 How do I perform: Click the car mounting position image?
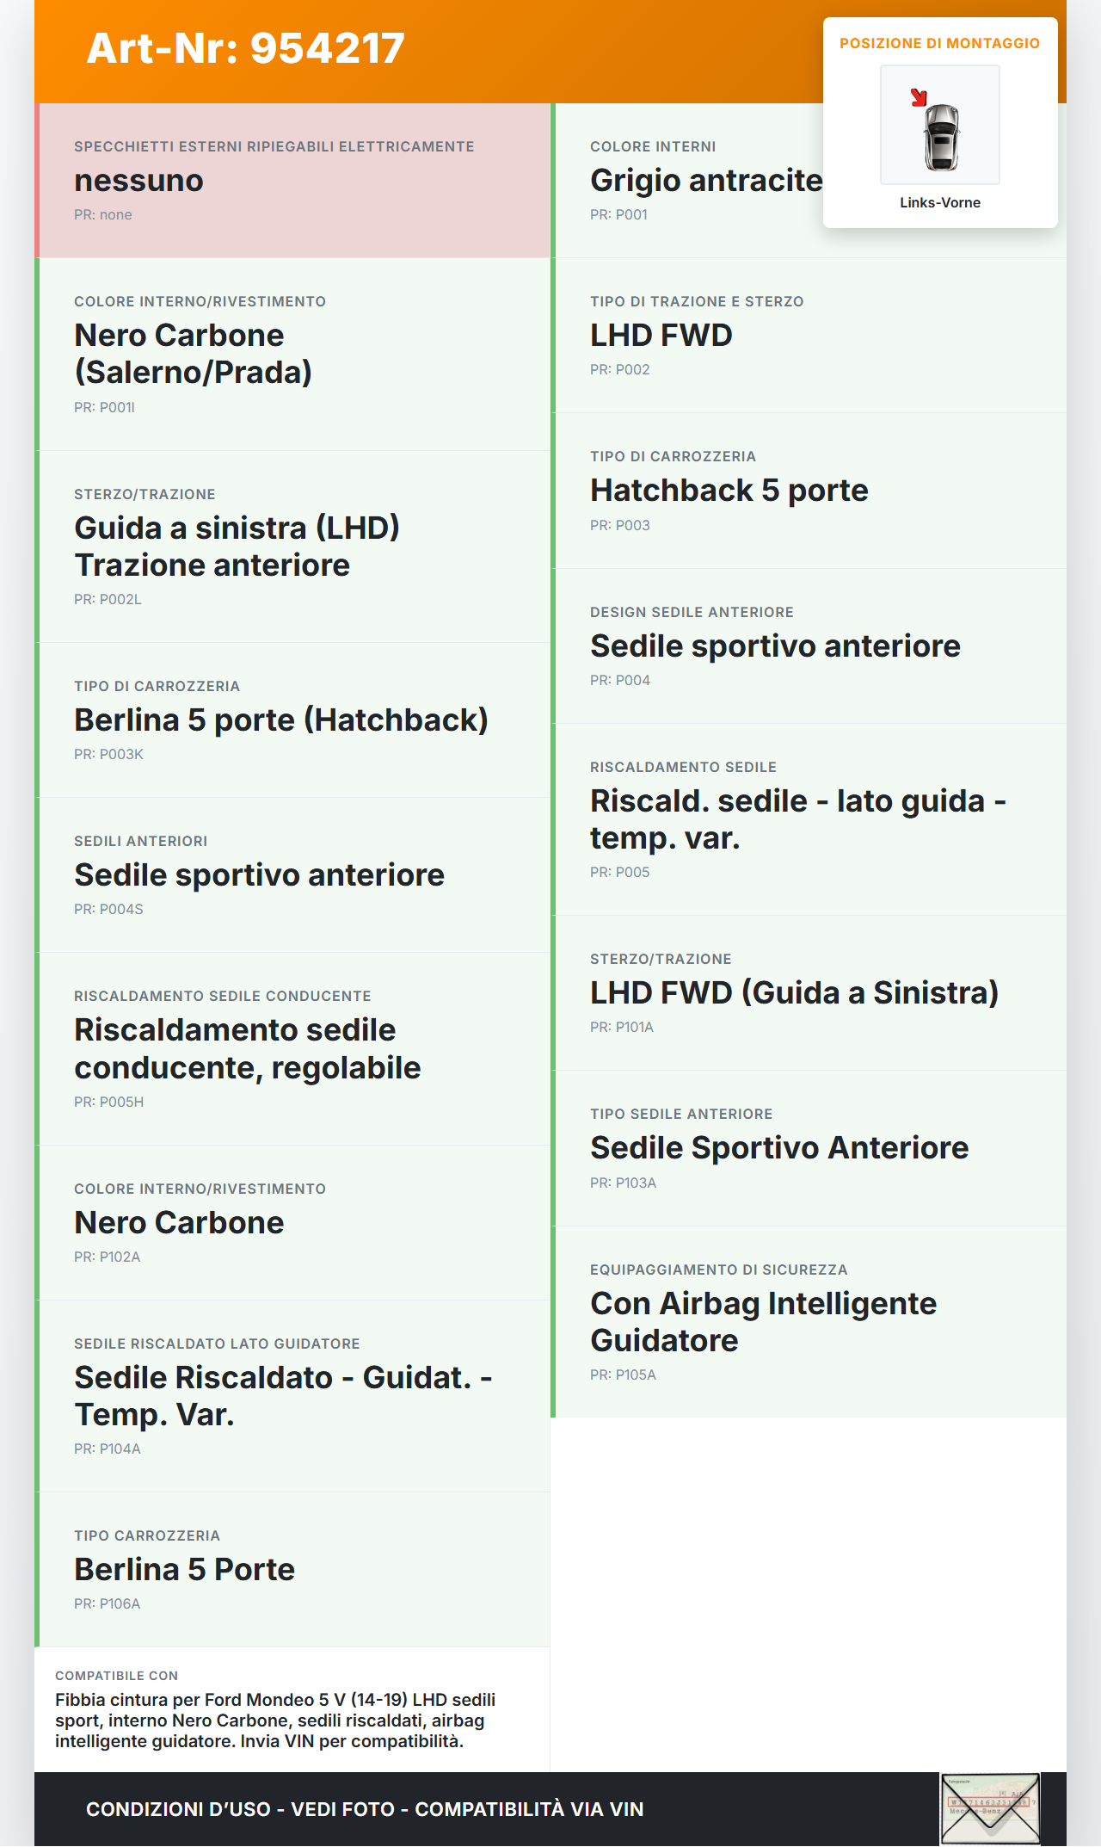tap(940, 126)
